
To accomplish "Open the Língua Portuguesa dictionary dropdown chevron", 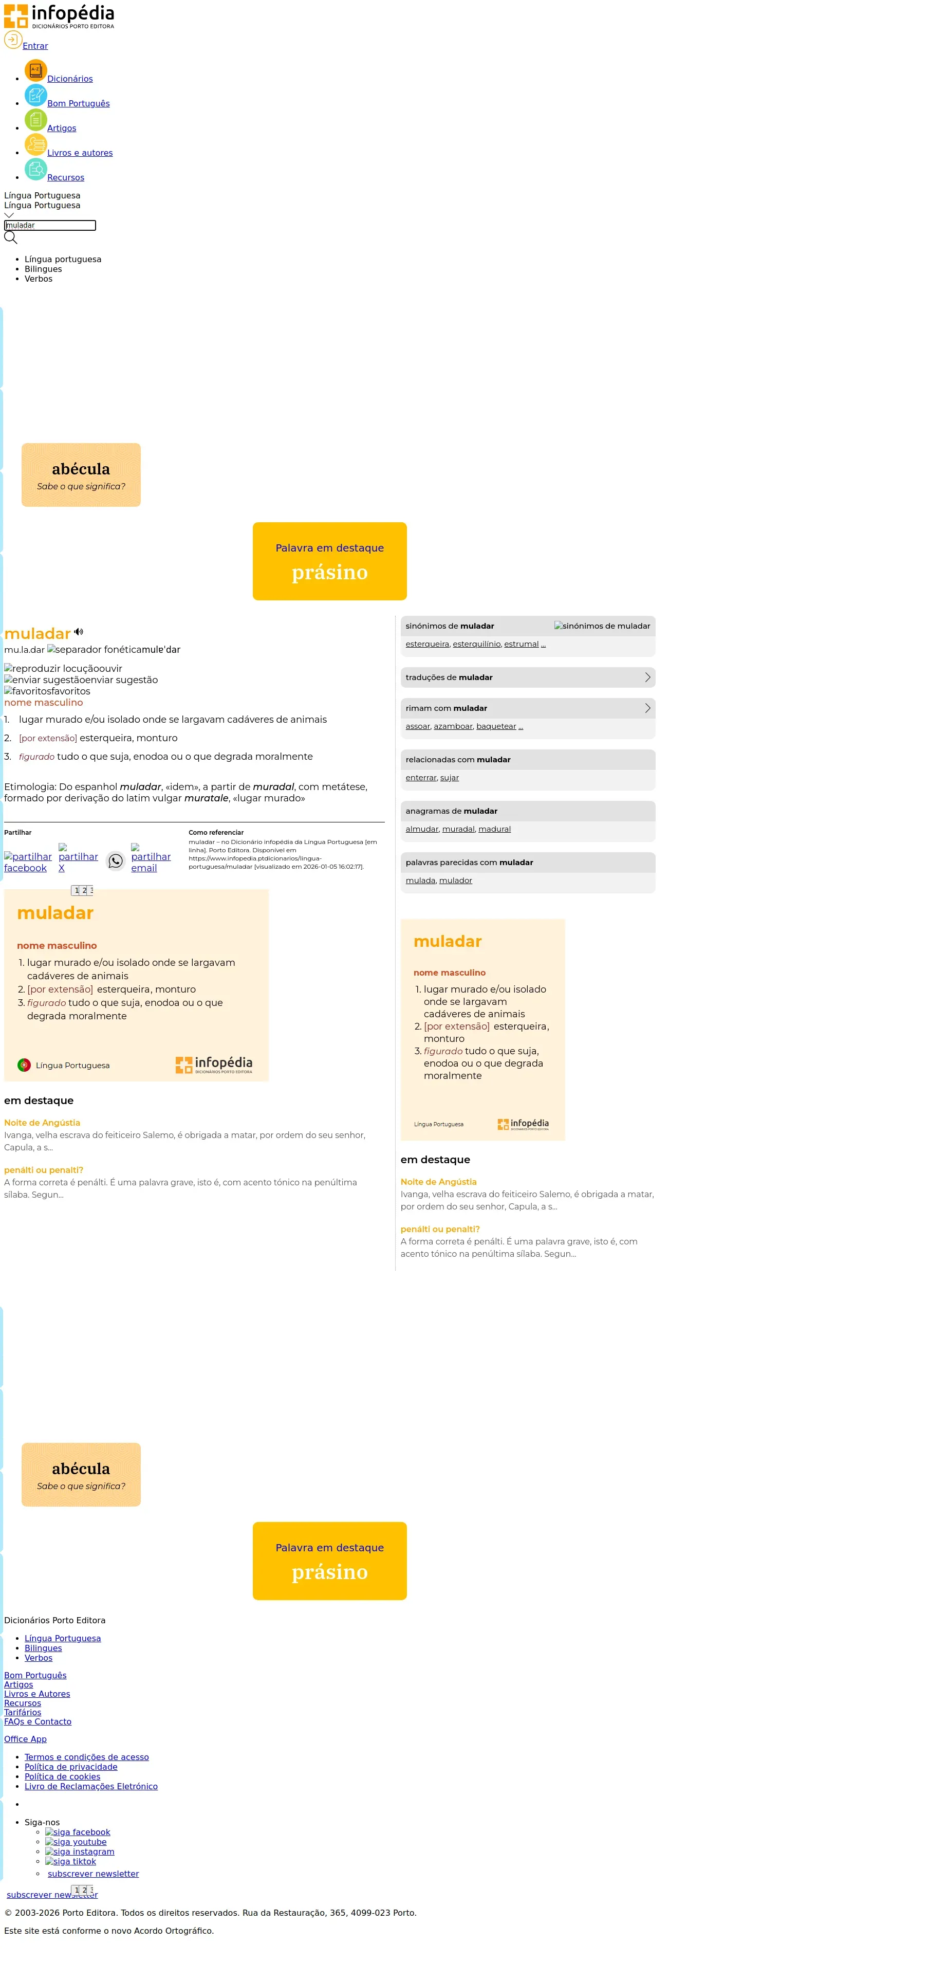I will coord(9,215).
